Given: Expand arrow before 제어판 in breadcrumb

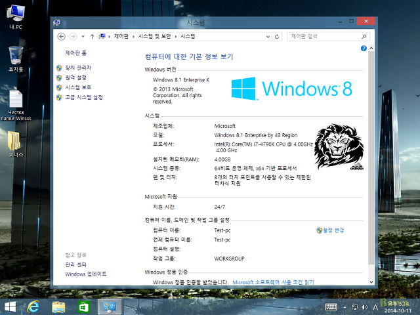Looking at the screenshot, I should [x=110, y=37].
